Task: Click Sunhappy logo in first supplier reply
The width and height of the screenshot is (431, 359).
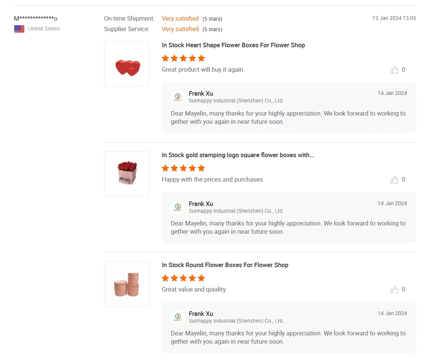Action: 178,97
